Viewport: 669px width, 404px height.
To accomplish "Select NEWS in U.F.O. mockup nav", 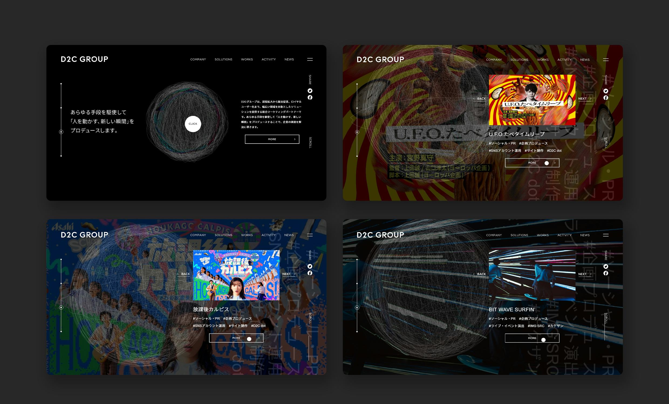I will point(585,60).
